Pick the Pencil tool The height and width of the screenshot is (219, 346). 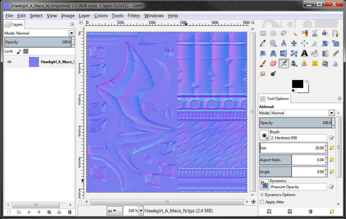tap(336, 53)
